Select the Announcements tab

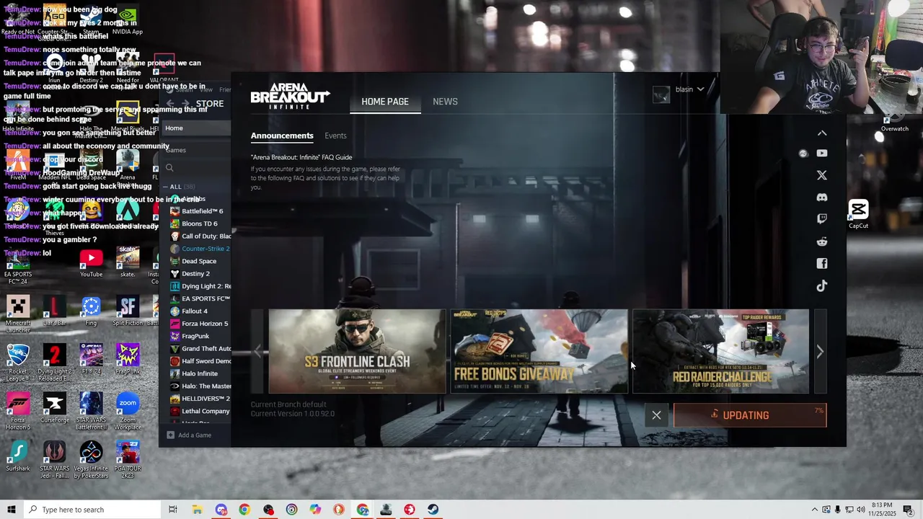(282, 136)
